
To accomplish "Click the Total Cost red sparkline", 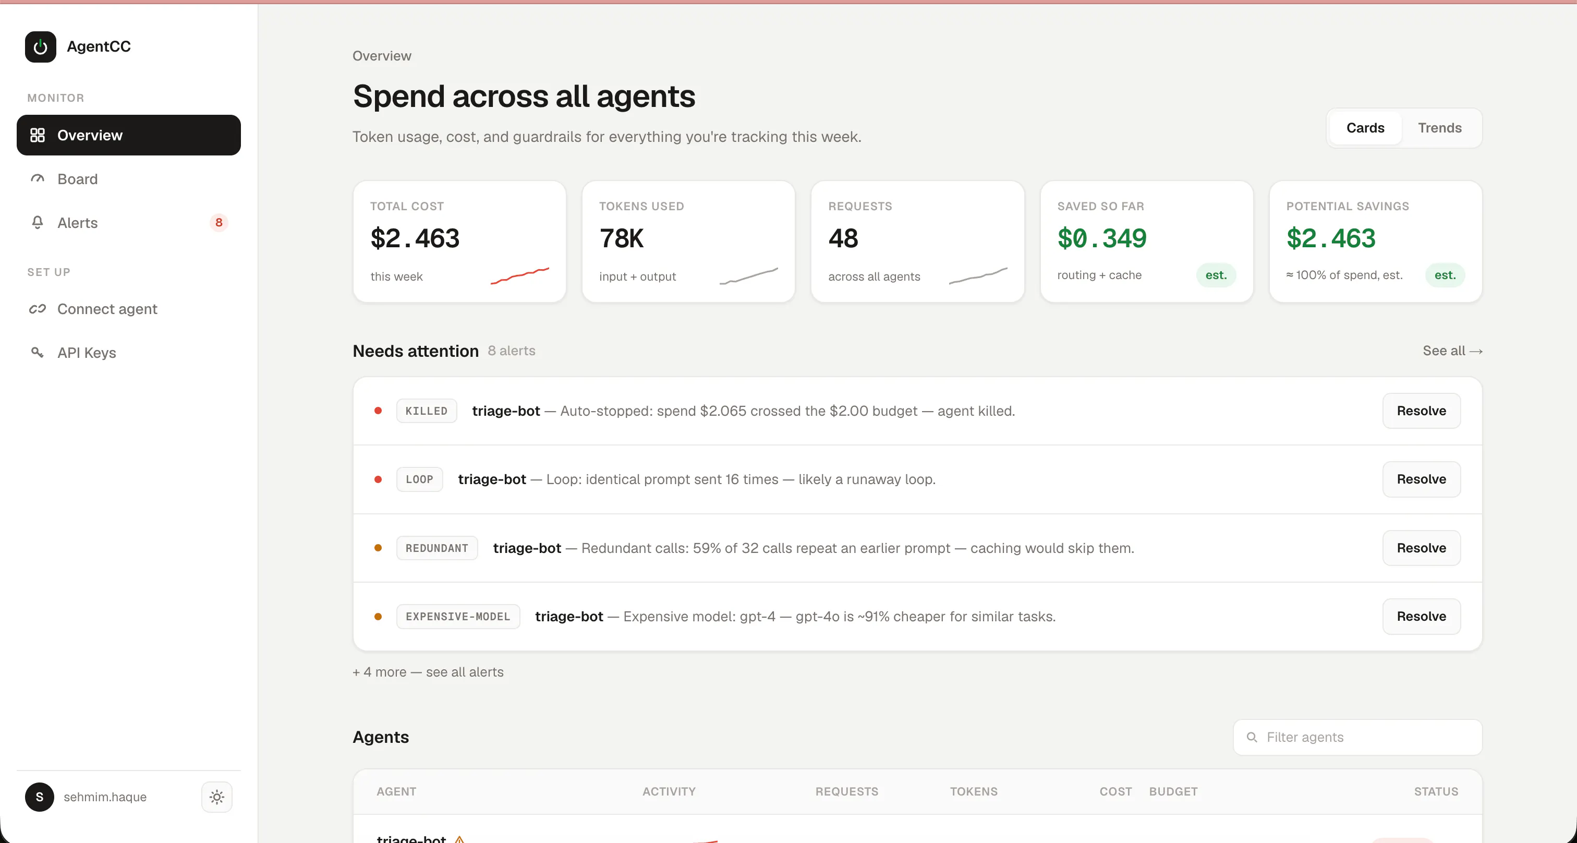I will (x=520, y=275).
